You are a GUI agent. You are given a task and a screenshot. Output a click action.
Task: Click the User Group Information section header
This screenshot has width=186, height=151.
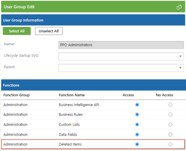pos(93,20)
